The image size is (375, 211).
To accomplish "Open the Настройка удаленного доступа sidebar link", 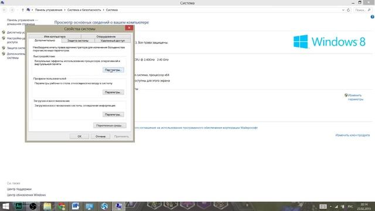I will pyautogui.click(x=16, y=40).
